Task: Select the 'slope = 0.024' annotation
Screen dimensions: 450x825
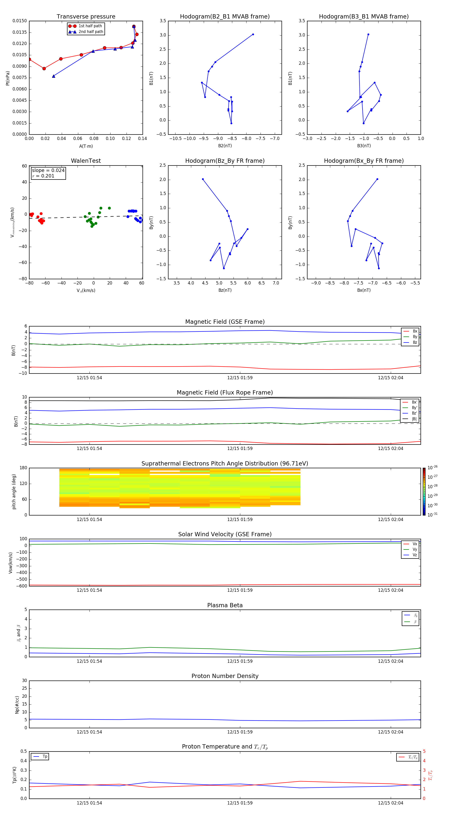Action: pos(48,170)
